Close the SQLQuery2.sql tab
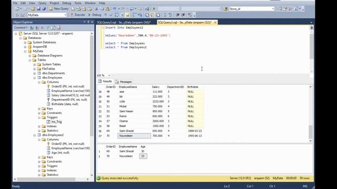 click(215, 22)
